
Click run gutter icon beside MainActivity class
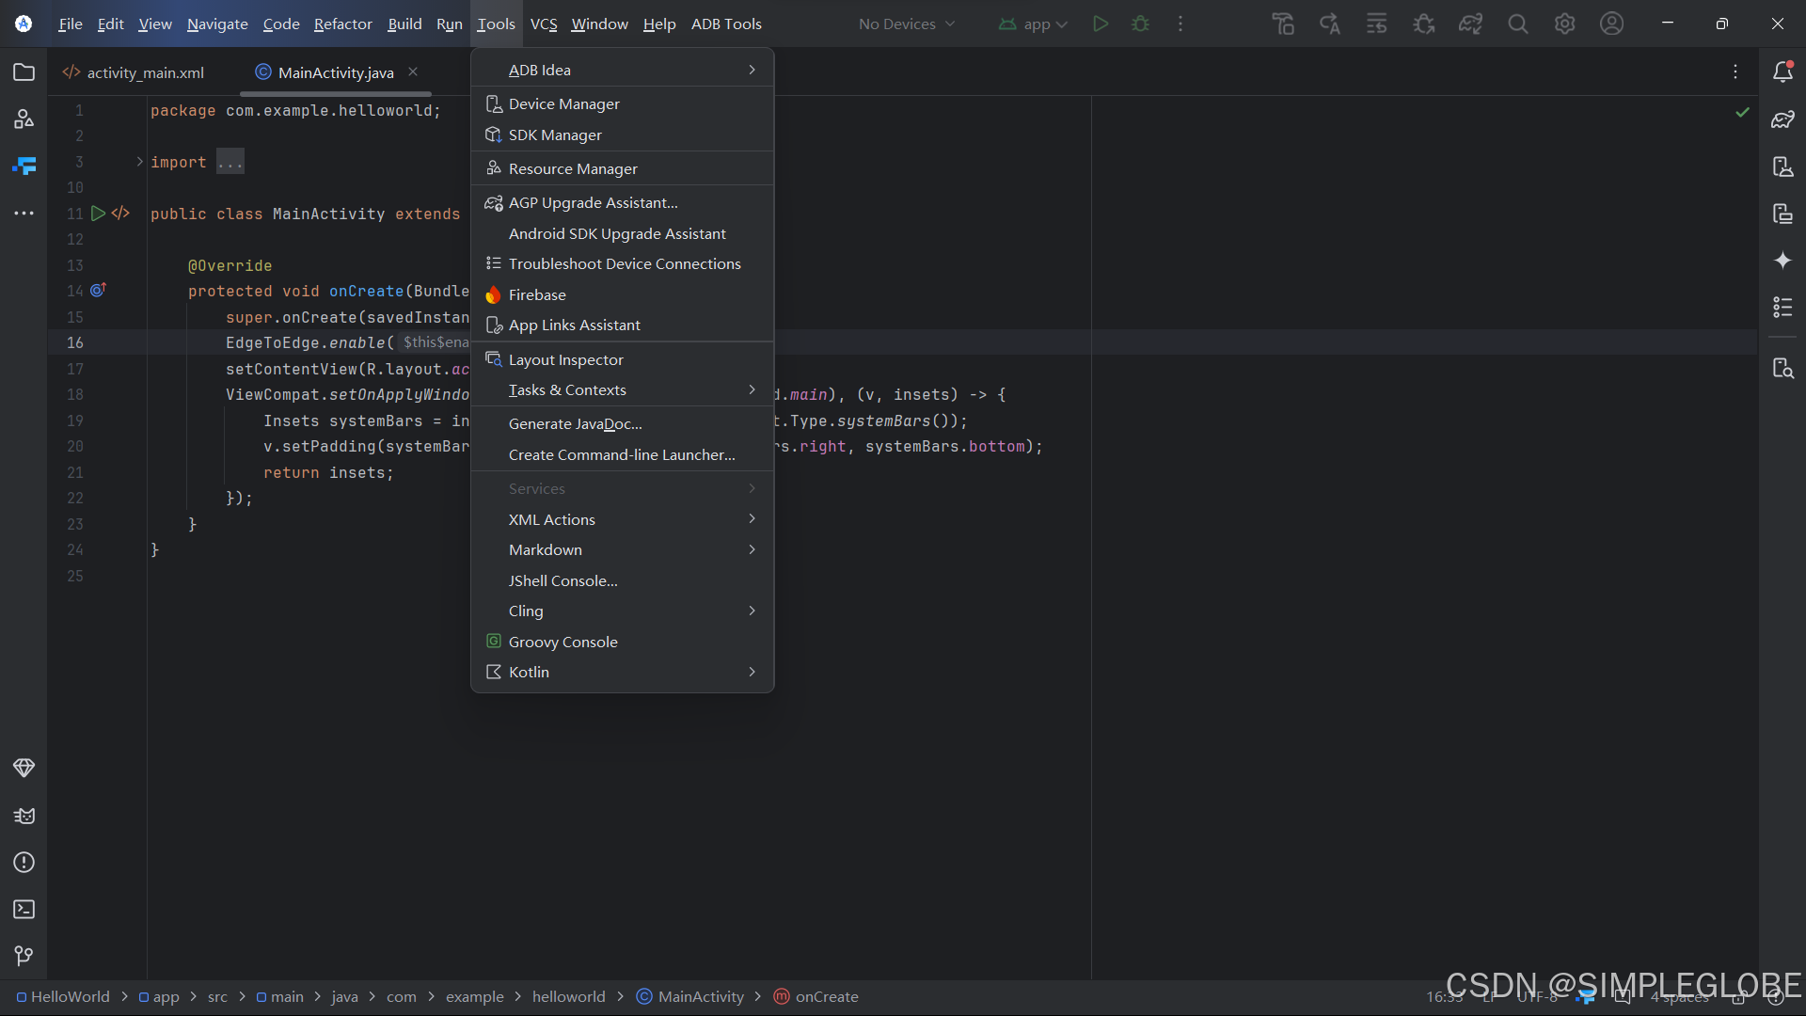98,214
